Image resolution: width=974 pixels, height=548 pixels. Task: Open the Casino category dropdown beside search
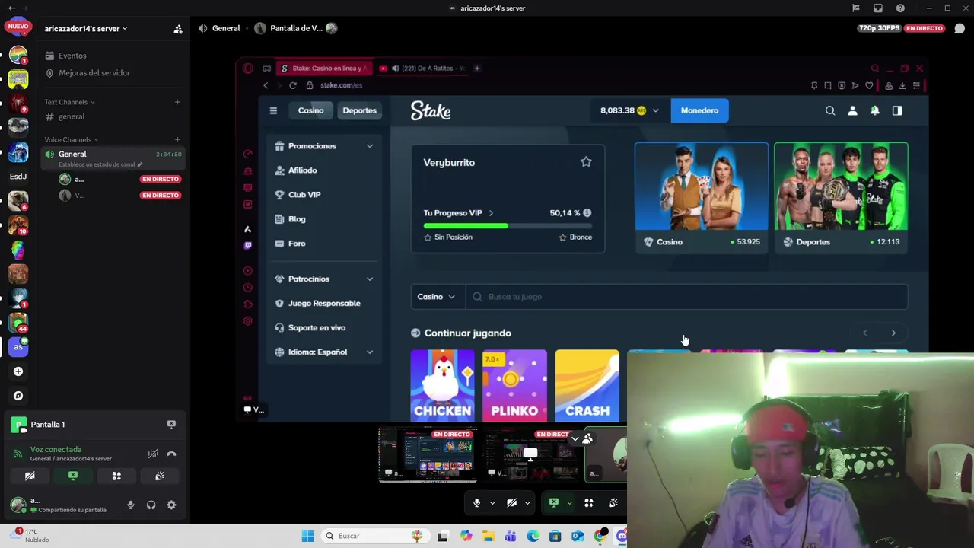pyautogui.click(x=437, y=297)
